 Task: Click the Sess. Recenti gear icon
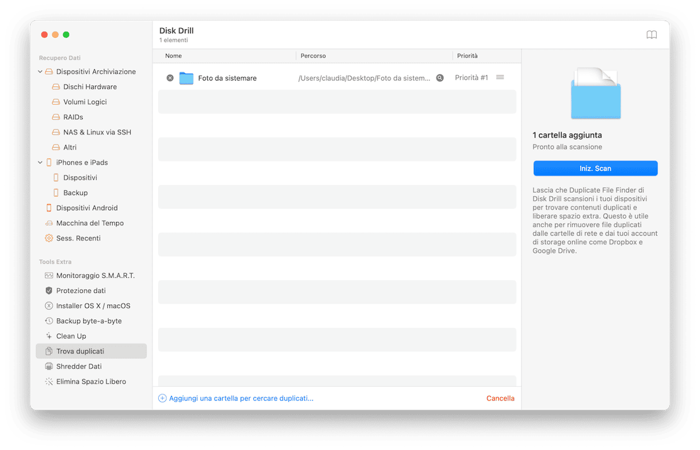click(49, 238)
